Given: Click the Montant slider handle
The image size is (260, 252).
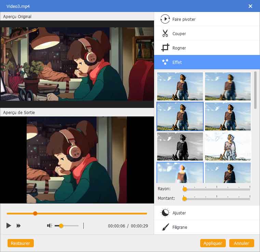Looking at the screenshot, I should (x=184, y=198).
